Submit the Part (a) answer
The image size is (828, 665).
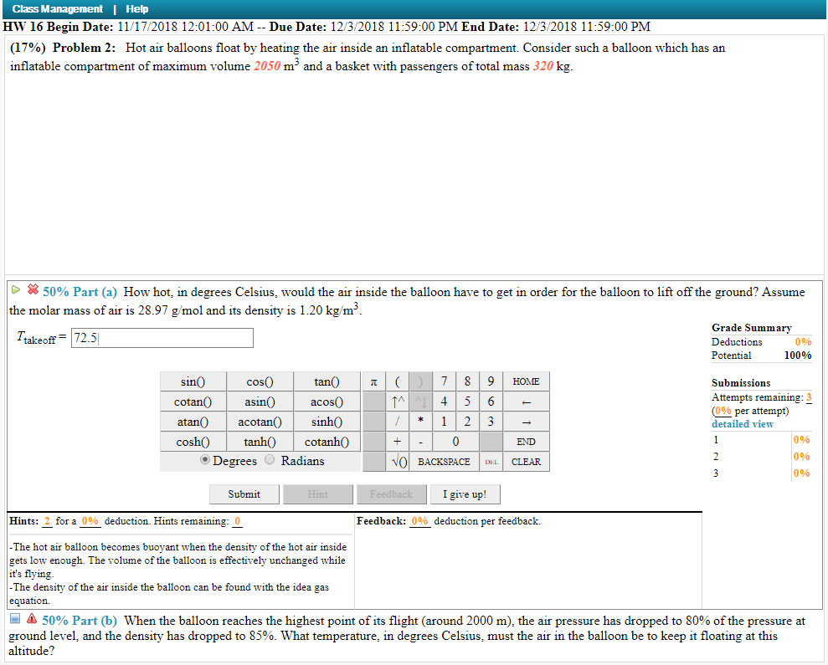(x=244, y=494)
